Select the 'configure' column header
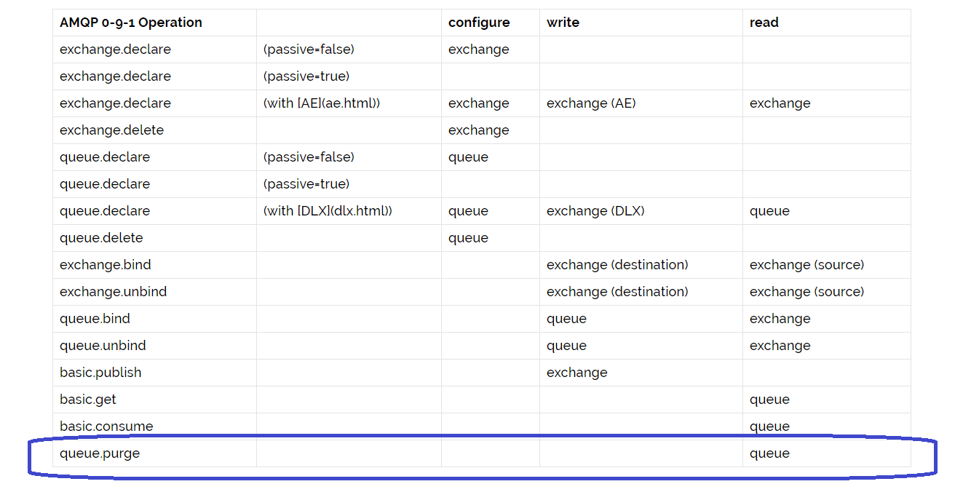963x484 pixels. tap(479, 23)
